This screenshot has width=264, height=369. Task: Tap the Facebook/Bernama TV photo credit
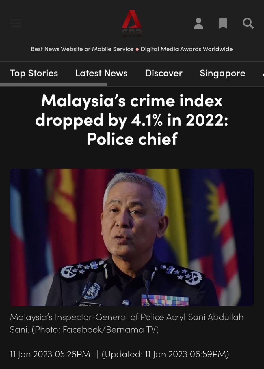[111, 329]
